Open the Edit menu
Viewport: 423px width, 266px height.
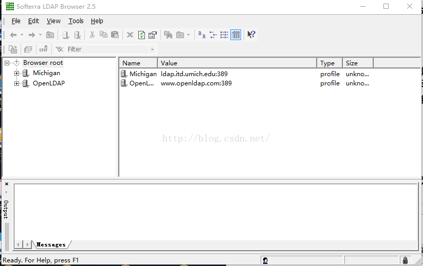point(33,21)
